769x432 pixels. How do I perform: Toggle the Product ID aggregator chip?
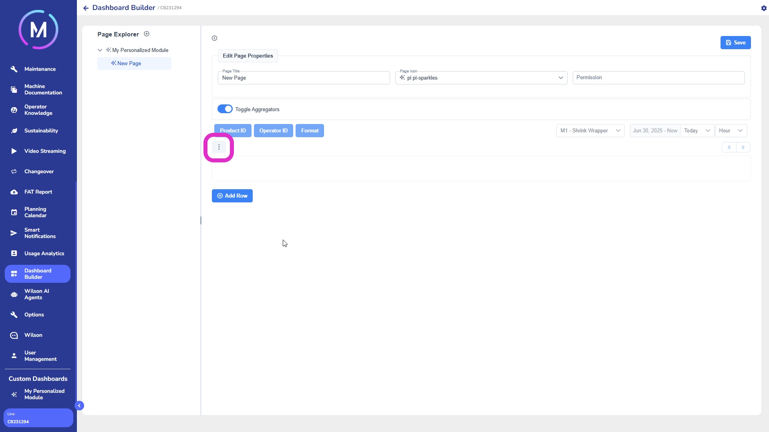point(233,130)
